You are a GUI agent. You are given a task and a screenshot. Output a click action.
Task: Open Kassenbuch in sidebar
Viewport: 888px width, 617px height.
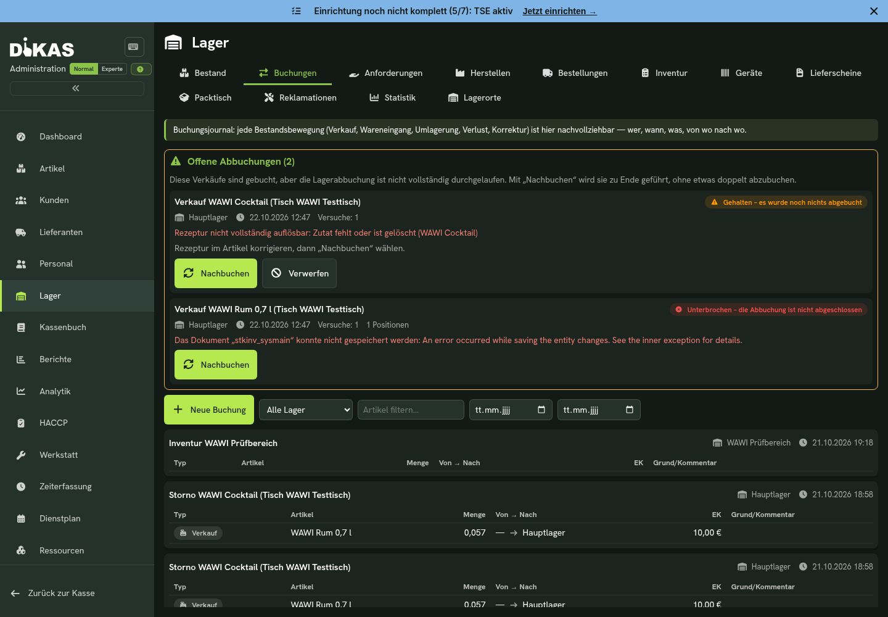click(x=77, y=328)
